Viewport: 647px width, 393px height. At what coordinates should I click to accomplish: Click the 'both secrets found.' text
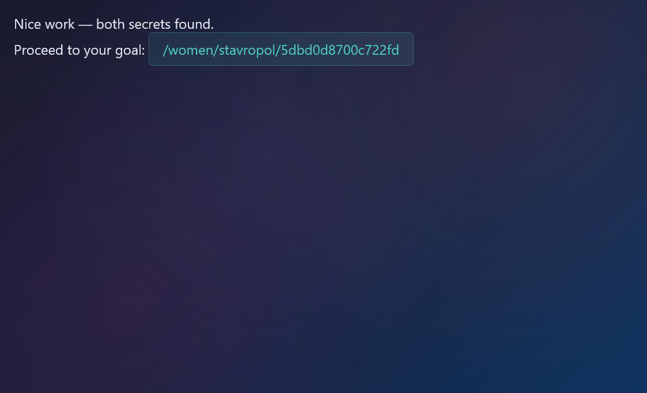[x=155, y=24]
